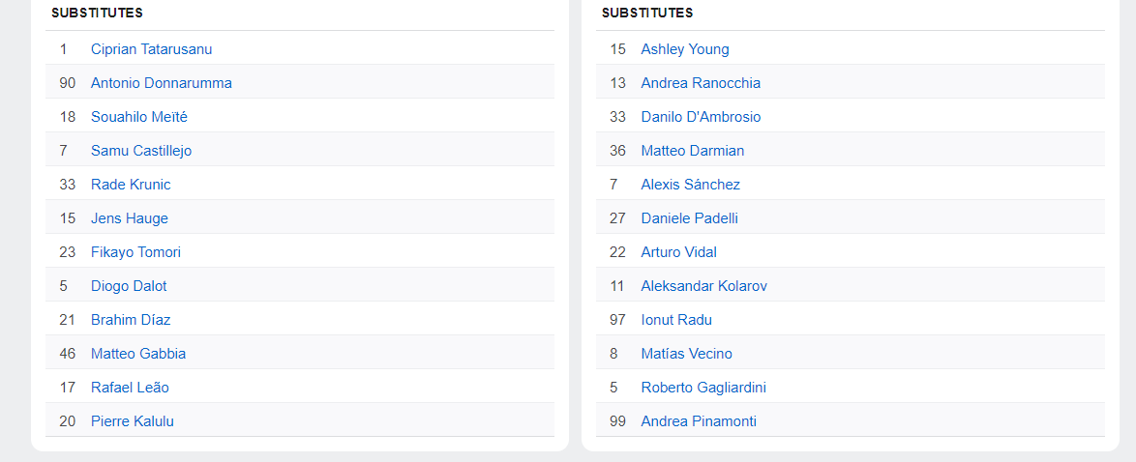
Task: Click Pierre Kalulu link
Action: tap(132, 421)
